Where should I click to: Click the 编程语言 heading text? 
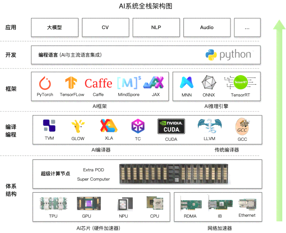(48, 55)
